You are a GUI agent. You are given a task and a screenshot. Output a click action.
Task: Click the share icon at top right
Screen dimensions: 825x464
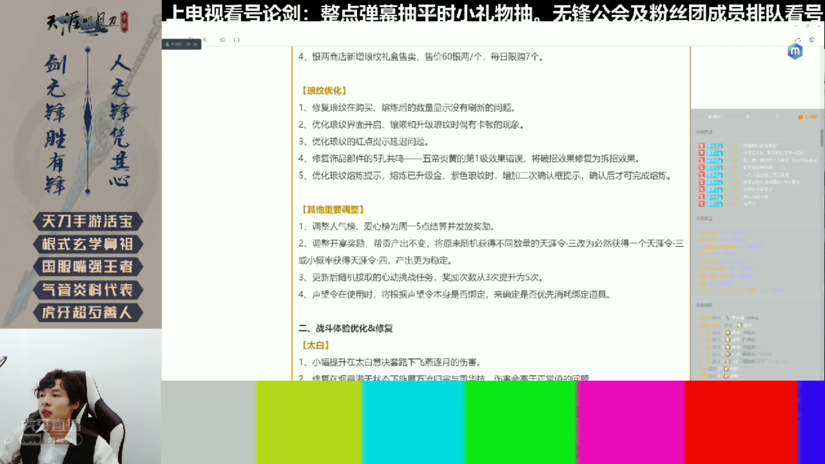point(797,40)
